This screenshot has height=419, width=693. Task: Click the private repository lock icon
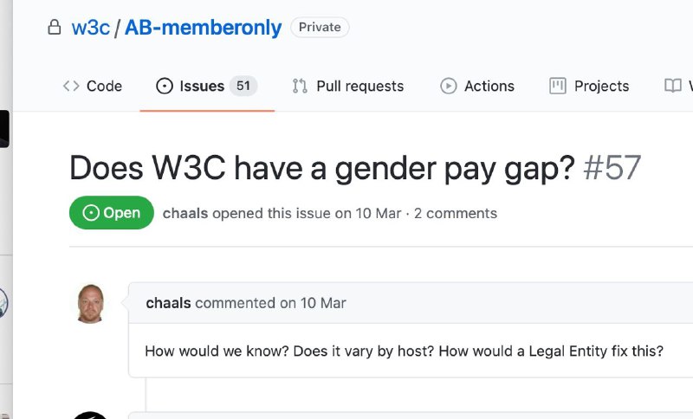coord(55,28)
